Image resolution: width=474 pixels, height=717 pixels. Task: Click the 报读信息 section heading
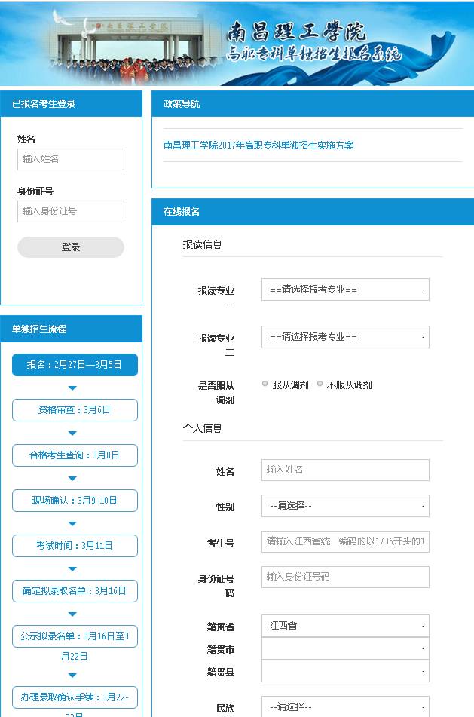click(x=203, y=244)
